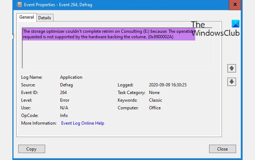
Task: Click the Close button
Action: pos(223,149)
